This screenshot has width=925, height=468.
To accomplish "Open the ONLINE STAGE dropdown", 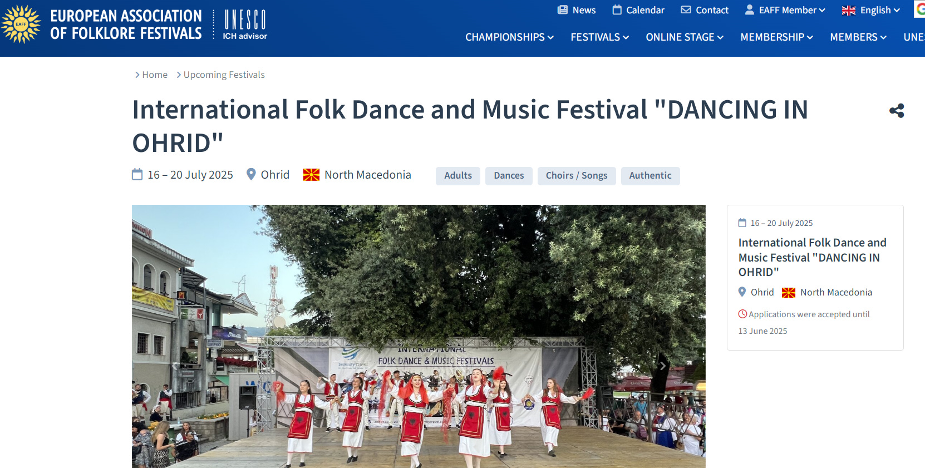I will tap(685, 37).
